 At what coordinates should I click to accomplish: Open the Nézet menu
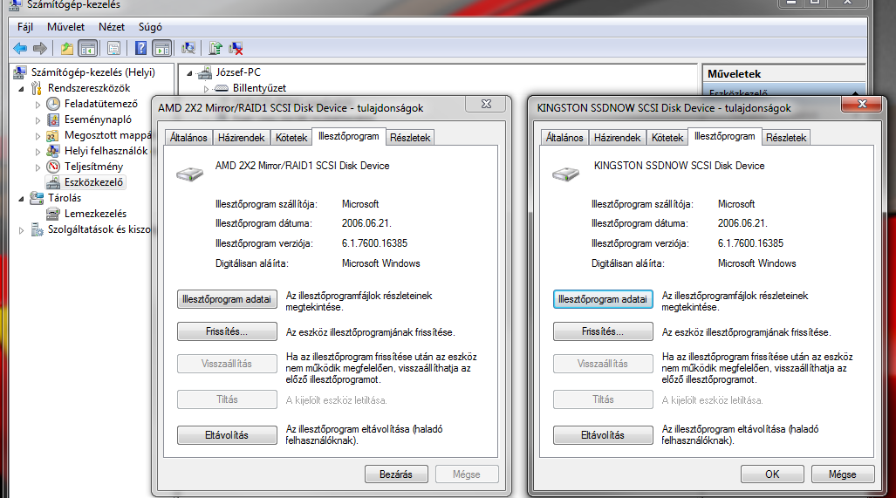[112, 27]
